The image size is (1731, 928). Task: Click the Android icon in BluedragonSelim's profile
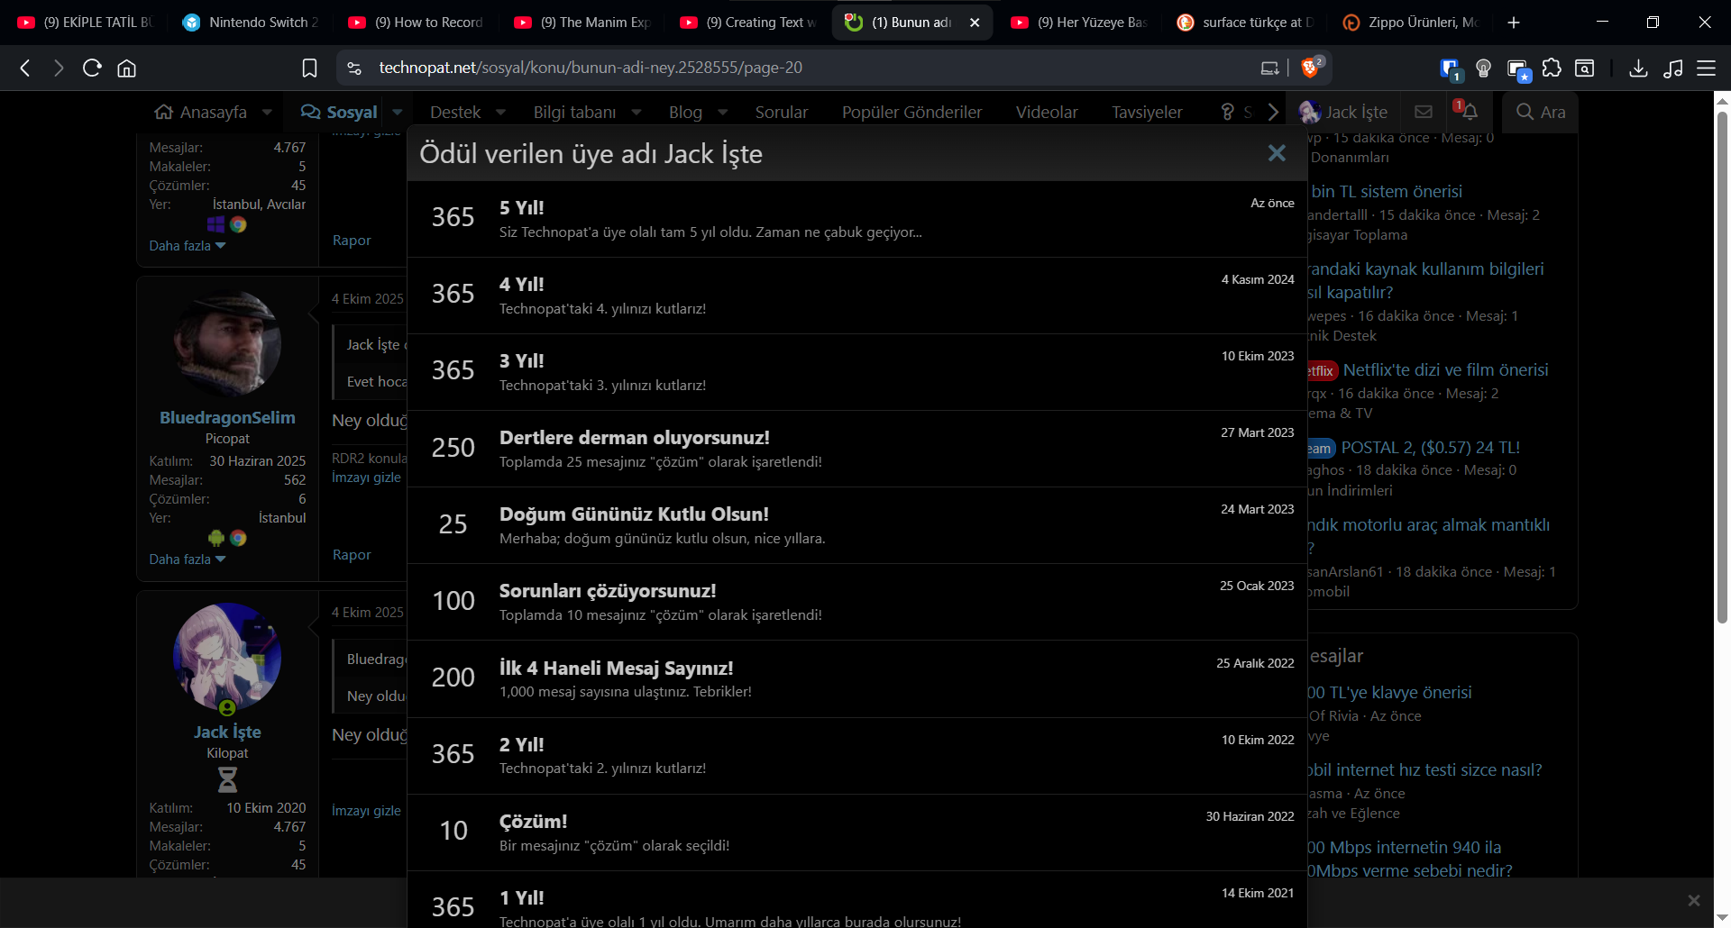click(215, 538)
